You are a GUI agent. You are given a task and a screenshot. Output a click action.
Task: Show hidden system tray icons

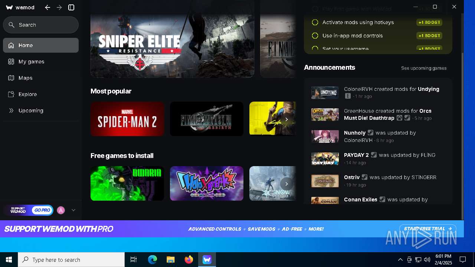400,260
